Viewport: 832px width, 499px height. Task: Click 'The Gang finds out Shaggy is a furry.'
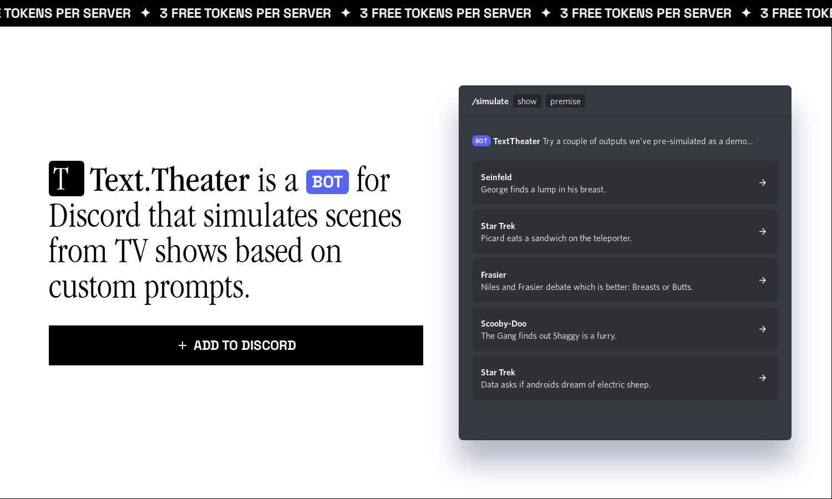[x=549, y=336]
